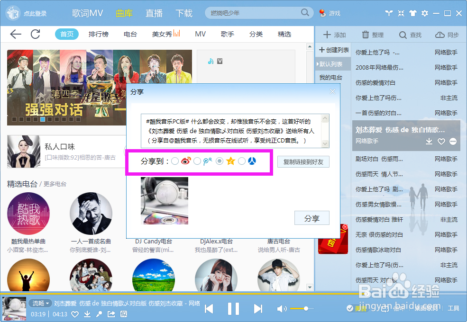Select 排行榜 navigation tab
Image resolution: width=467 pixels, height=322 pixels.
point(98,34)
